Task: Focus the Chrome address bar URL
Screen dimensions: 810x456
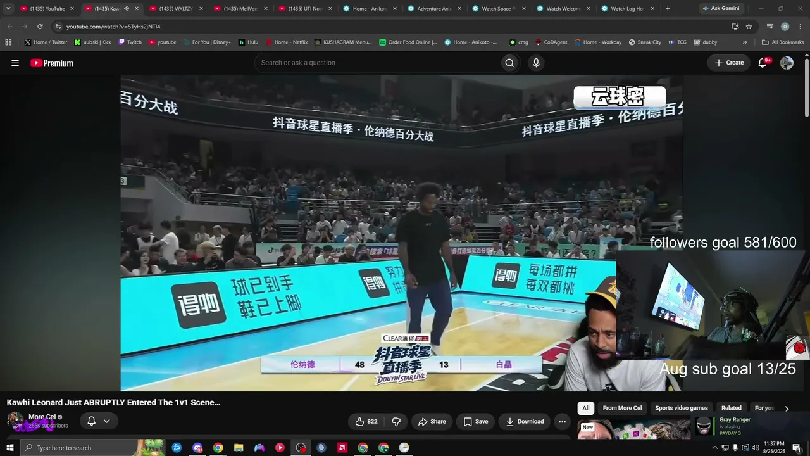Action: pos(113,27)
